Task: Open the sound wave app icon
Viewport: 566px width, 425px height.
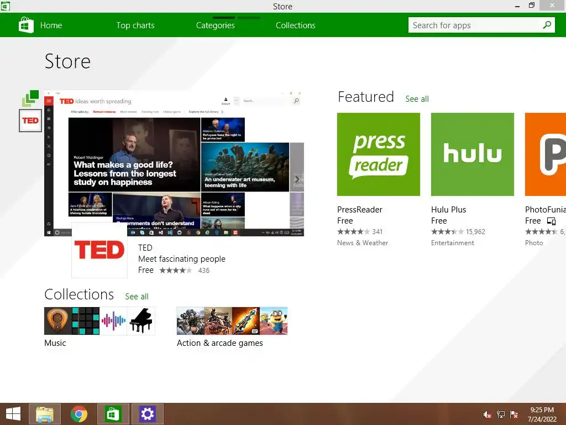Action: [113, 321]
